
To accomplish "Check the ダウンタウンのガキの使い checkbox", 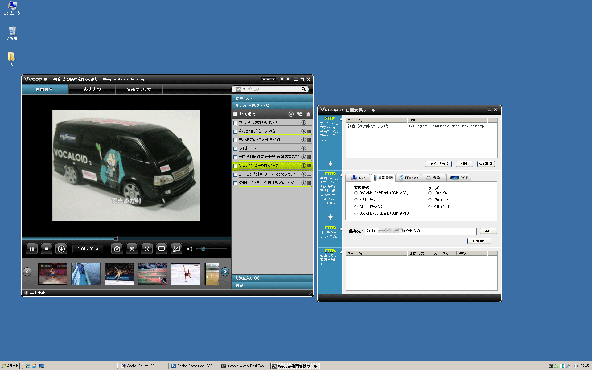I will [x=236, y=123].
